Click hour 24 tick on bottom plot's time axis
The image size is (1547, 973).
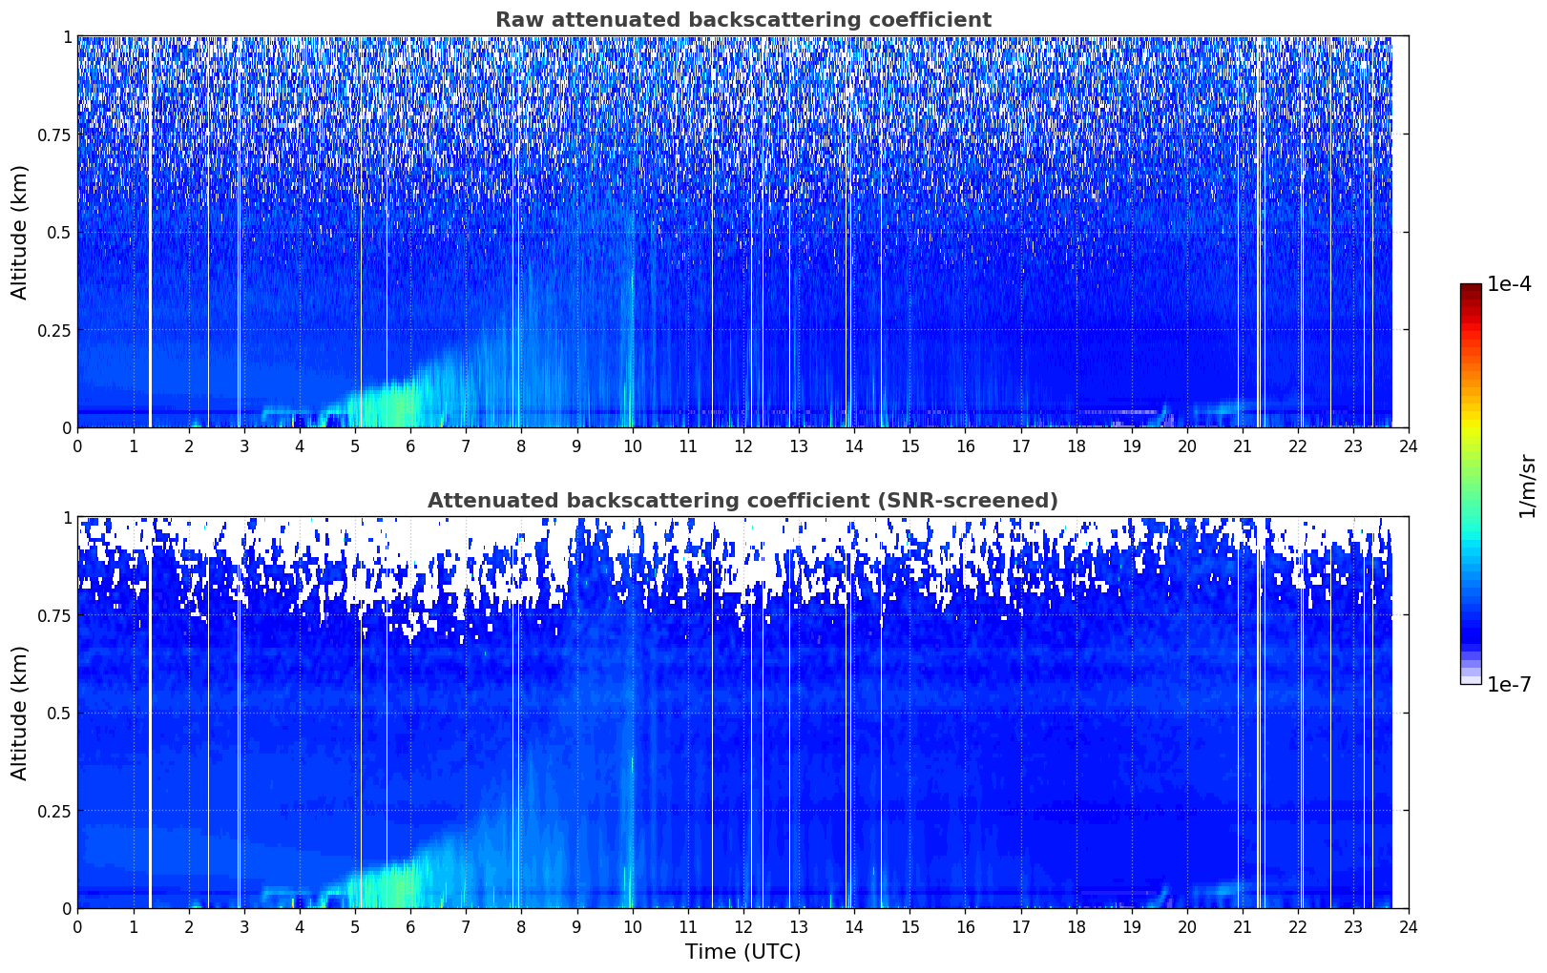tap(1408, 926)
